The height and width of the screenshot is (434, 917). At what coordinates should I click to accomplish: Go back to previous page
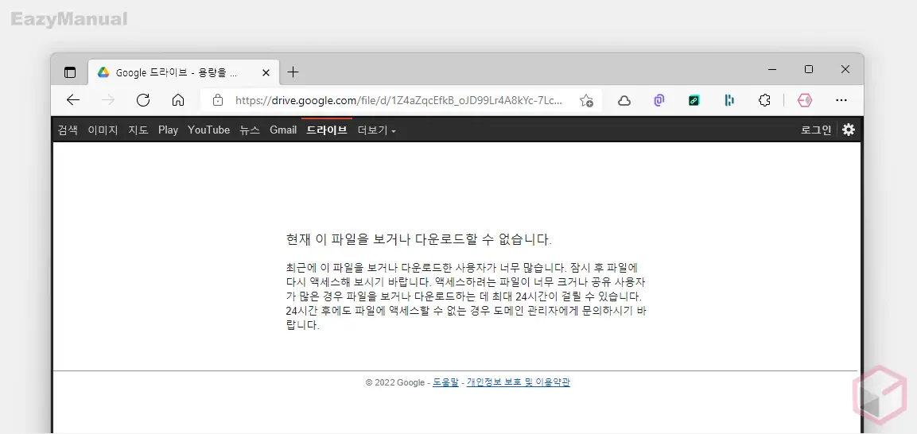73,100
